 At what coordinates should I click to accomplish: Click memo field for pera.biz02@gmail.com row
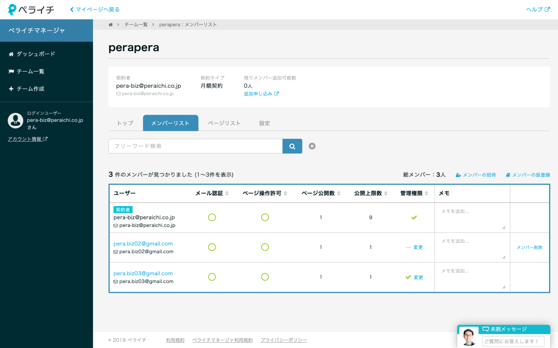pyautogui.click(x=472, y=247)
